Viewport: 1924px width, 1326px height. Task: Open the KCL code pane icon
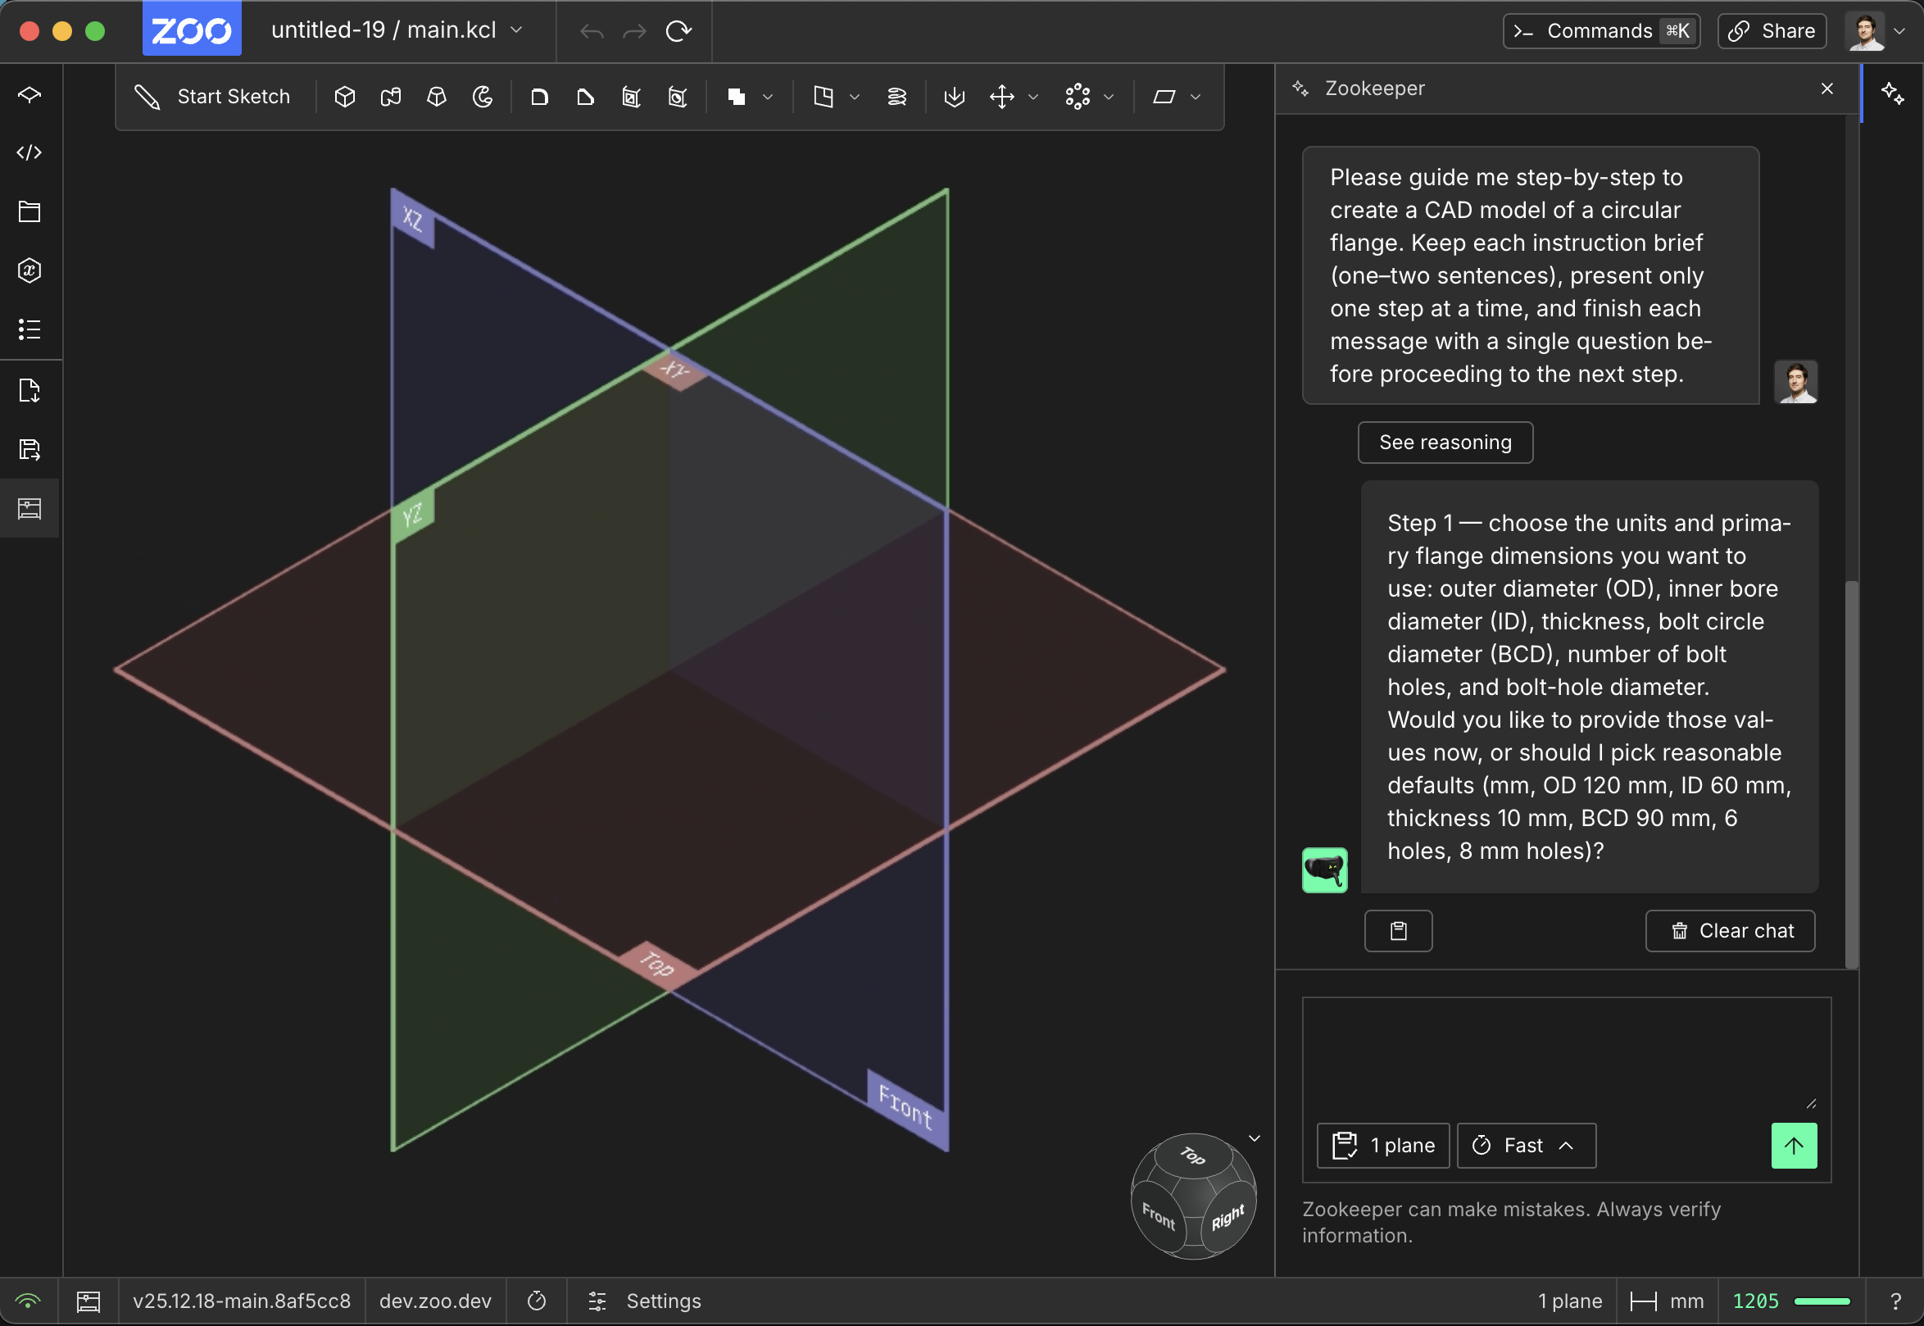(x=29, y=153)
